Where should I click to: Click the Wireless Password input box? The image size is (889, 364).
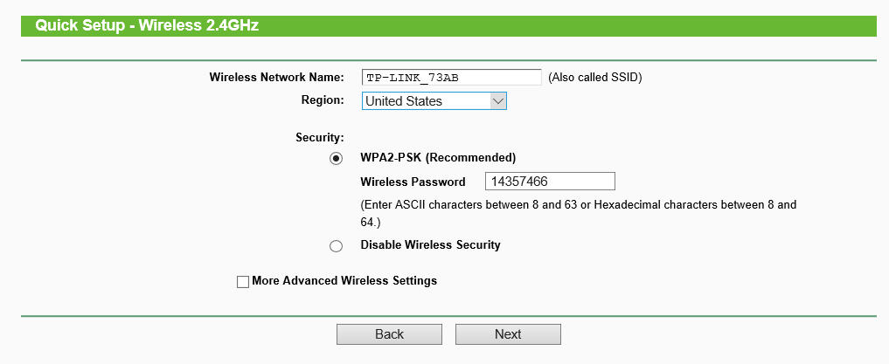click(x=551, y=182)
